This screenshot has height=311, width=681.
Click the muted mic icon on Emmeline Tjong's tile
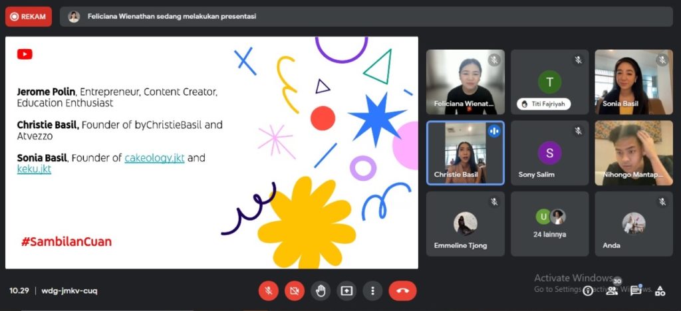(x=494, y=202)
